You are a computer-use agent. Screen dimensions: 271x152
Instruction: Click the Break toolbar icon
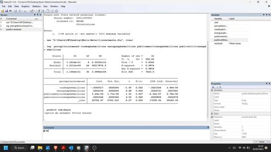(56, 11)
